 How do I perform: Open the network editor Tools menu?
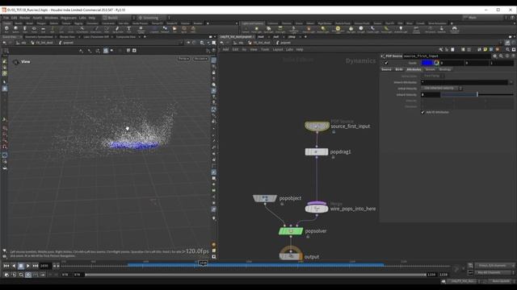265,49
